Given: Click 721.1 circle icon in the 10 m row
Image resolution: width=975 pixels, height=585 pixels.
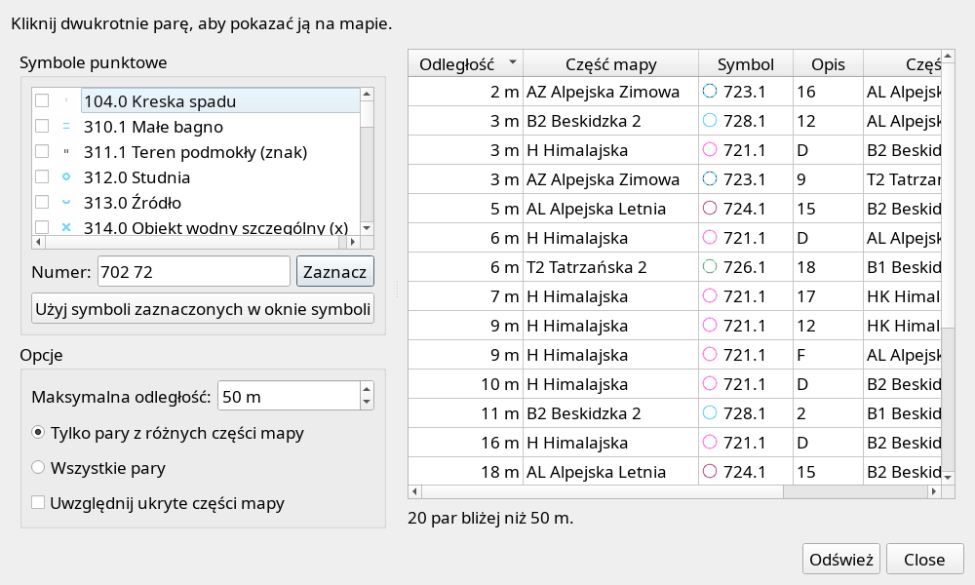Looking at the screenshot, I should click(710, 383).
